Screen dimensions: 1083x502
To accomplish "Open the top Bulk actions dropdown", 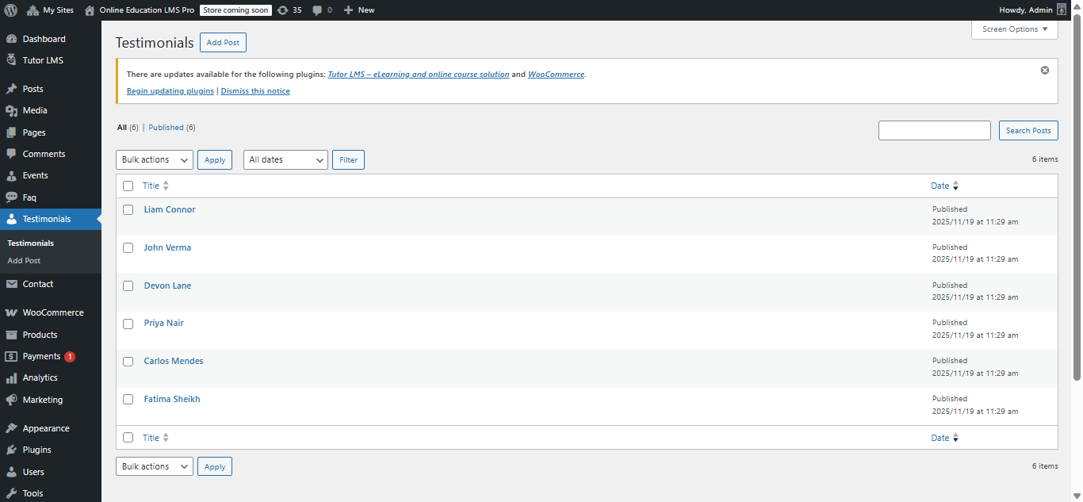I will 155,160.
